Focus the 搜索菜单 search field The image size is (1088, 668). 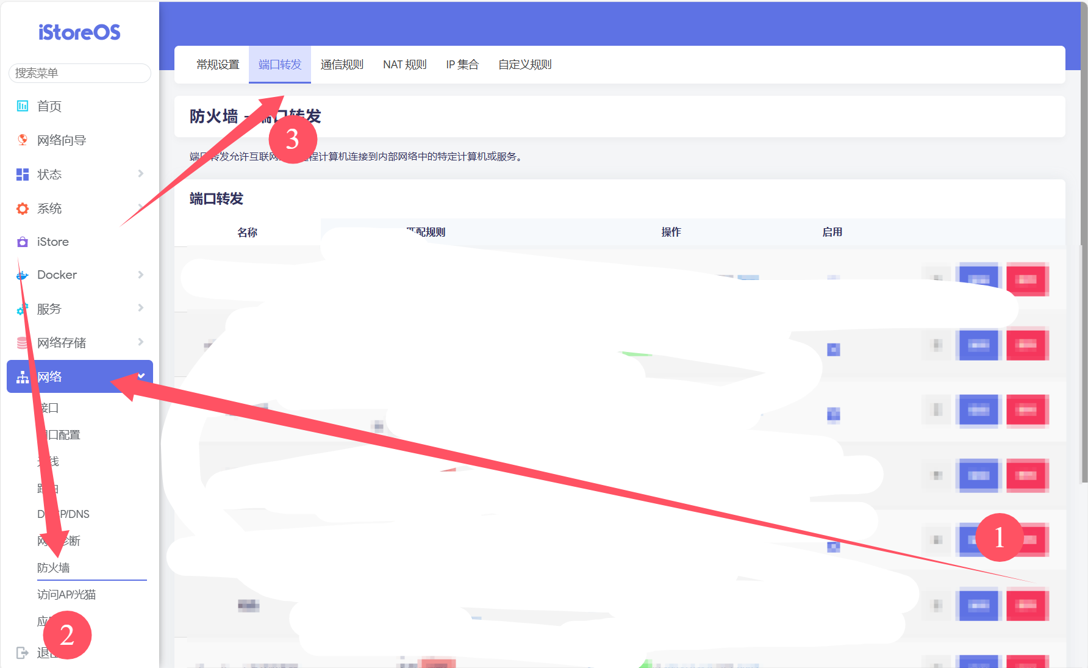pos(80,73)
